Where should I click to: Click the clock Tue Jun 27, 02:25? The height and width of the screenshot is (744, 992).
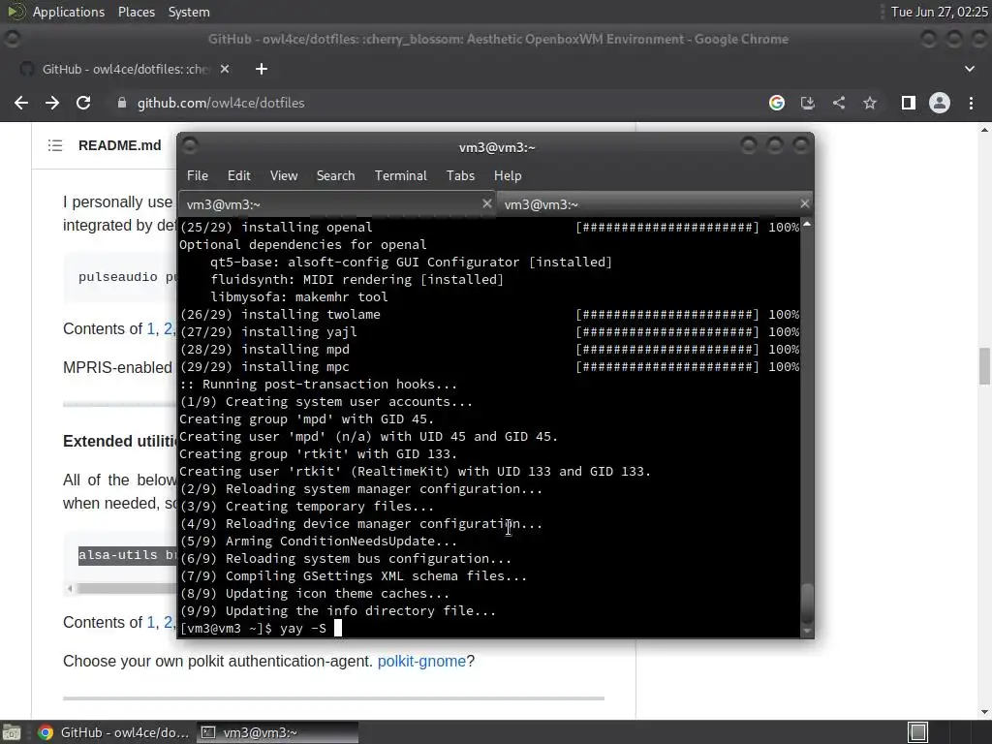point(939,12)
